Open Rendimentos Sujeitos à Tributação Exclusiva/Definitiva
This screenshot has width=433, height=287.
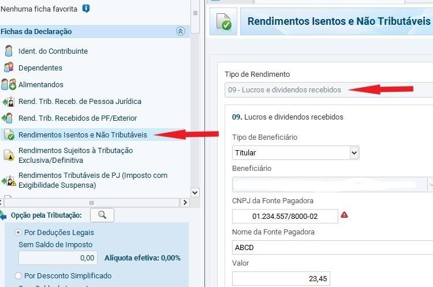[76, 155]
